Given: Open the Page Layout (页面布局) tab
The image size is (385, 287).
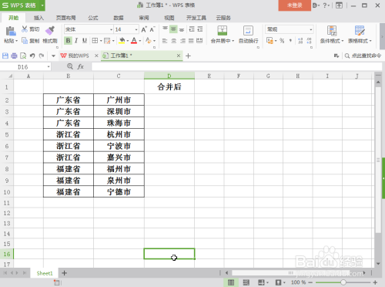Looking at the screenshot, I should point(66,18).
